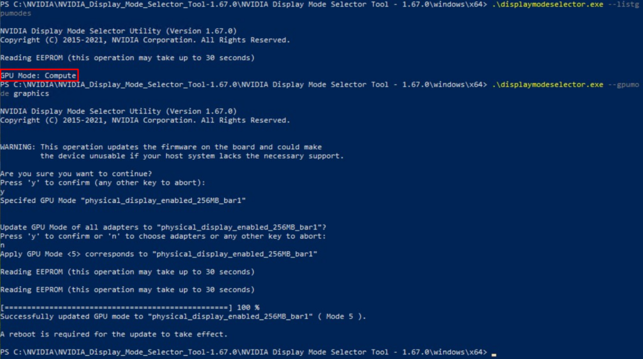Click the 'Specifed GPU Mode' output line
Viewport: 643px width, 359px height.
tap(123, 200)
